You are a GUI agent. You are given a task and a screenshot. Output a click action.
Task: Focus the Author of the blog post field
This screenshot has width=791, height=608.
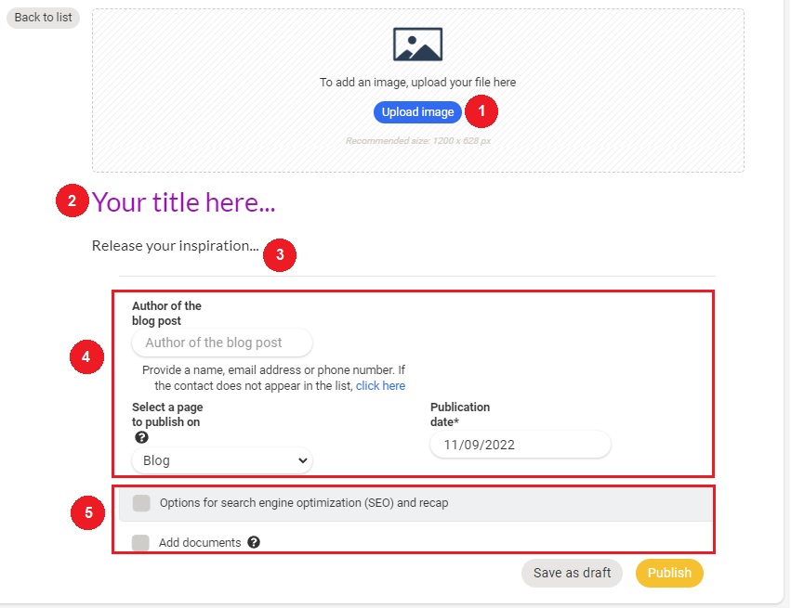pos(222,343)
